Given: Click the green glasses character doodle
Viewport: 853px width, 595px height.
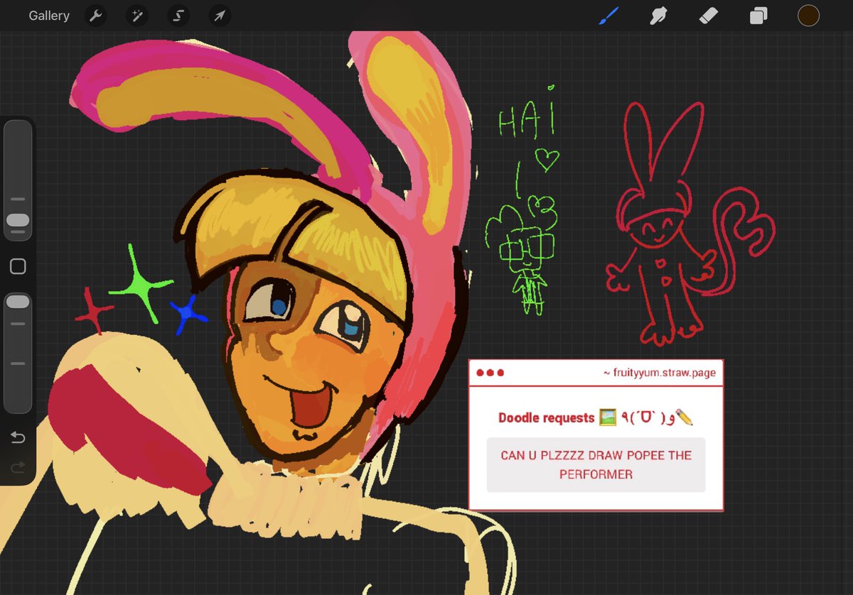Looking at the screenshot, I should [522, 257].
